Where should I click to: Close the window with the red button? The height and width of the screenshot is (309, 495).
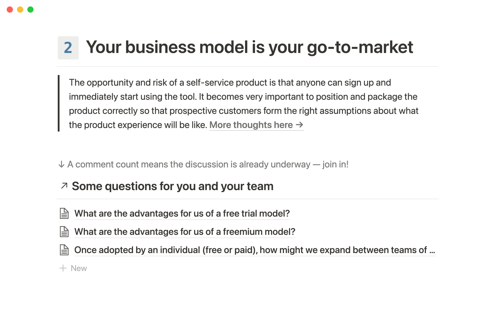click(10, 10)
